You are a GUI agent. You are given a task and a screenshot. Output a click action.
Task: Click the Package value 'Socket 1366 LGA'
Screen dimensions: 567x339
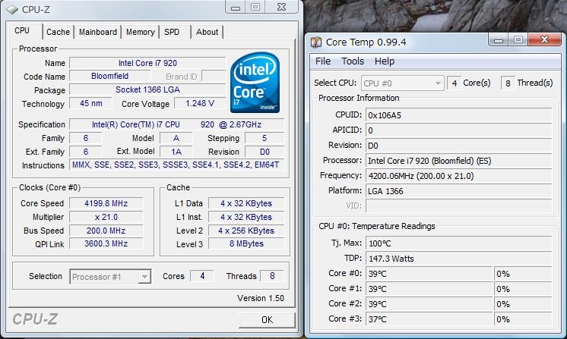(147, 89)
